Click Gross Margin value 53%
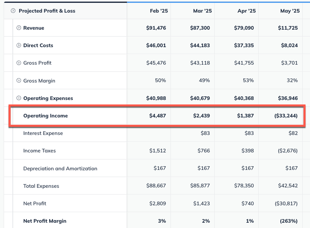This screenshot has width=310, height=228. coord(248,80)
